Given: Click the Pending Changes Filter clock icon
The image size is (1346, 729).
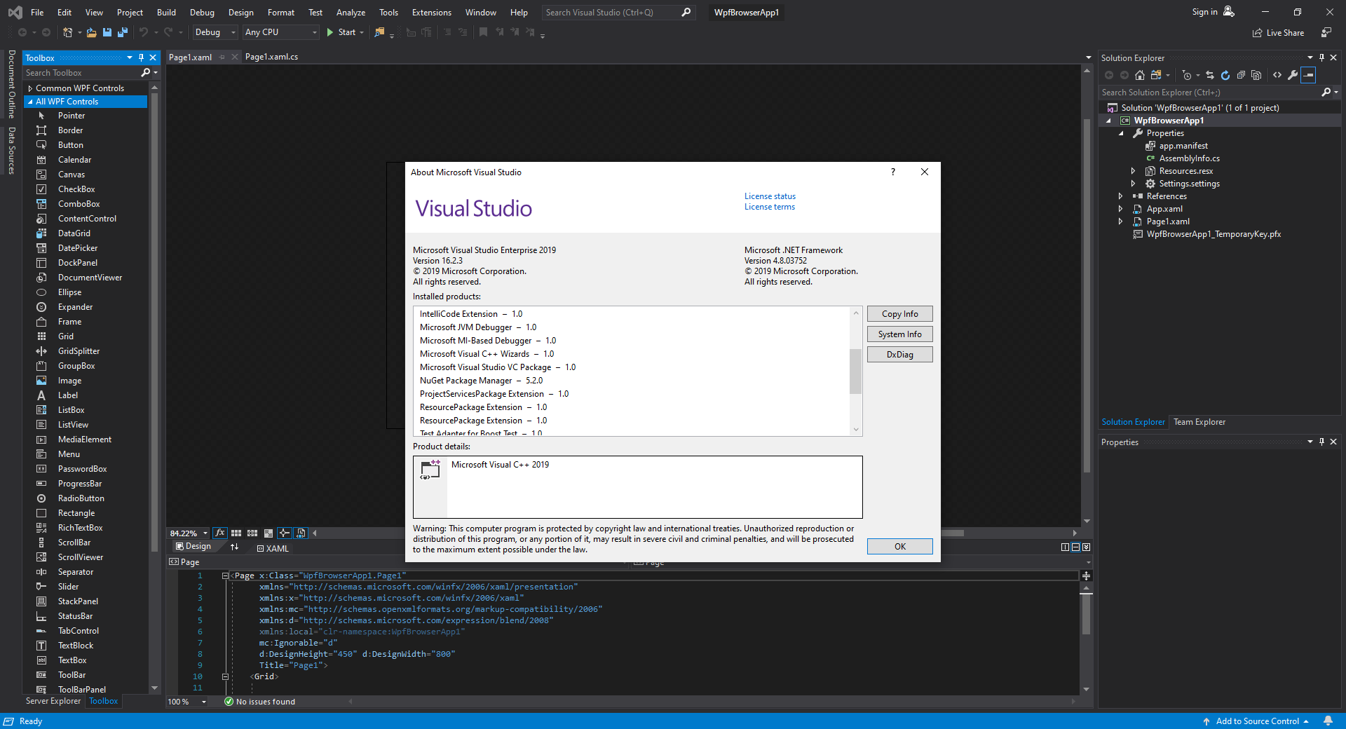Looking at the screenshot, I should point(1186,75).
